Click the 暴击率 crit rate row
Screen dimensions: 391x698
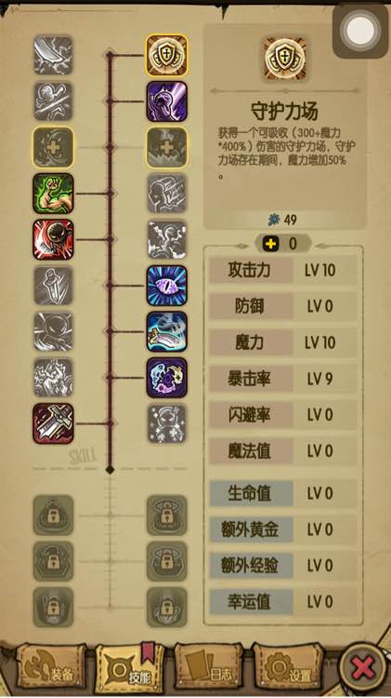point(283,379)
